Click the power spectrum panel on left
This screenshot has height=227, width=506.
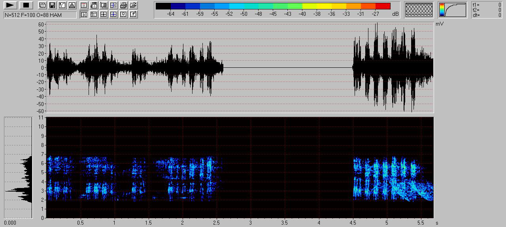[18, 167]
